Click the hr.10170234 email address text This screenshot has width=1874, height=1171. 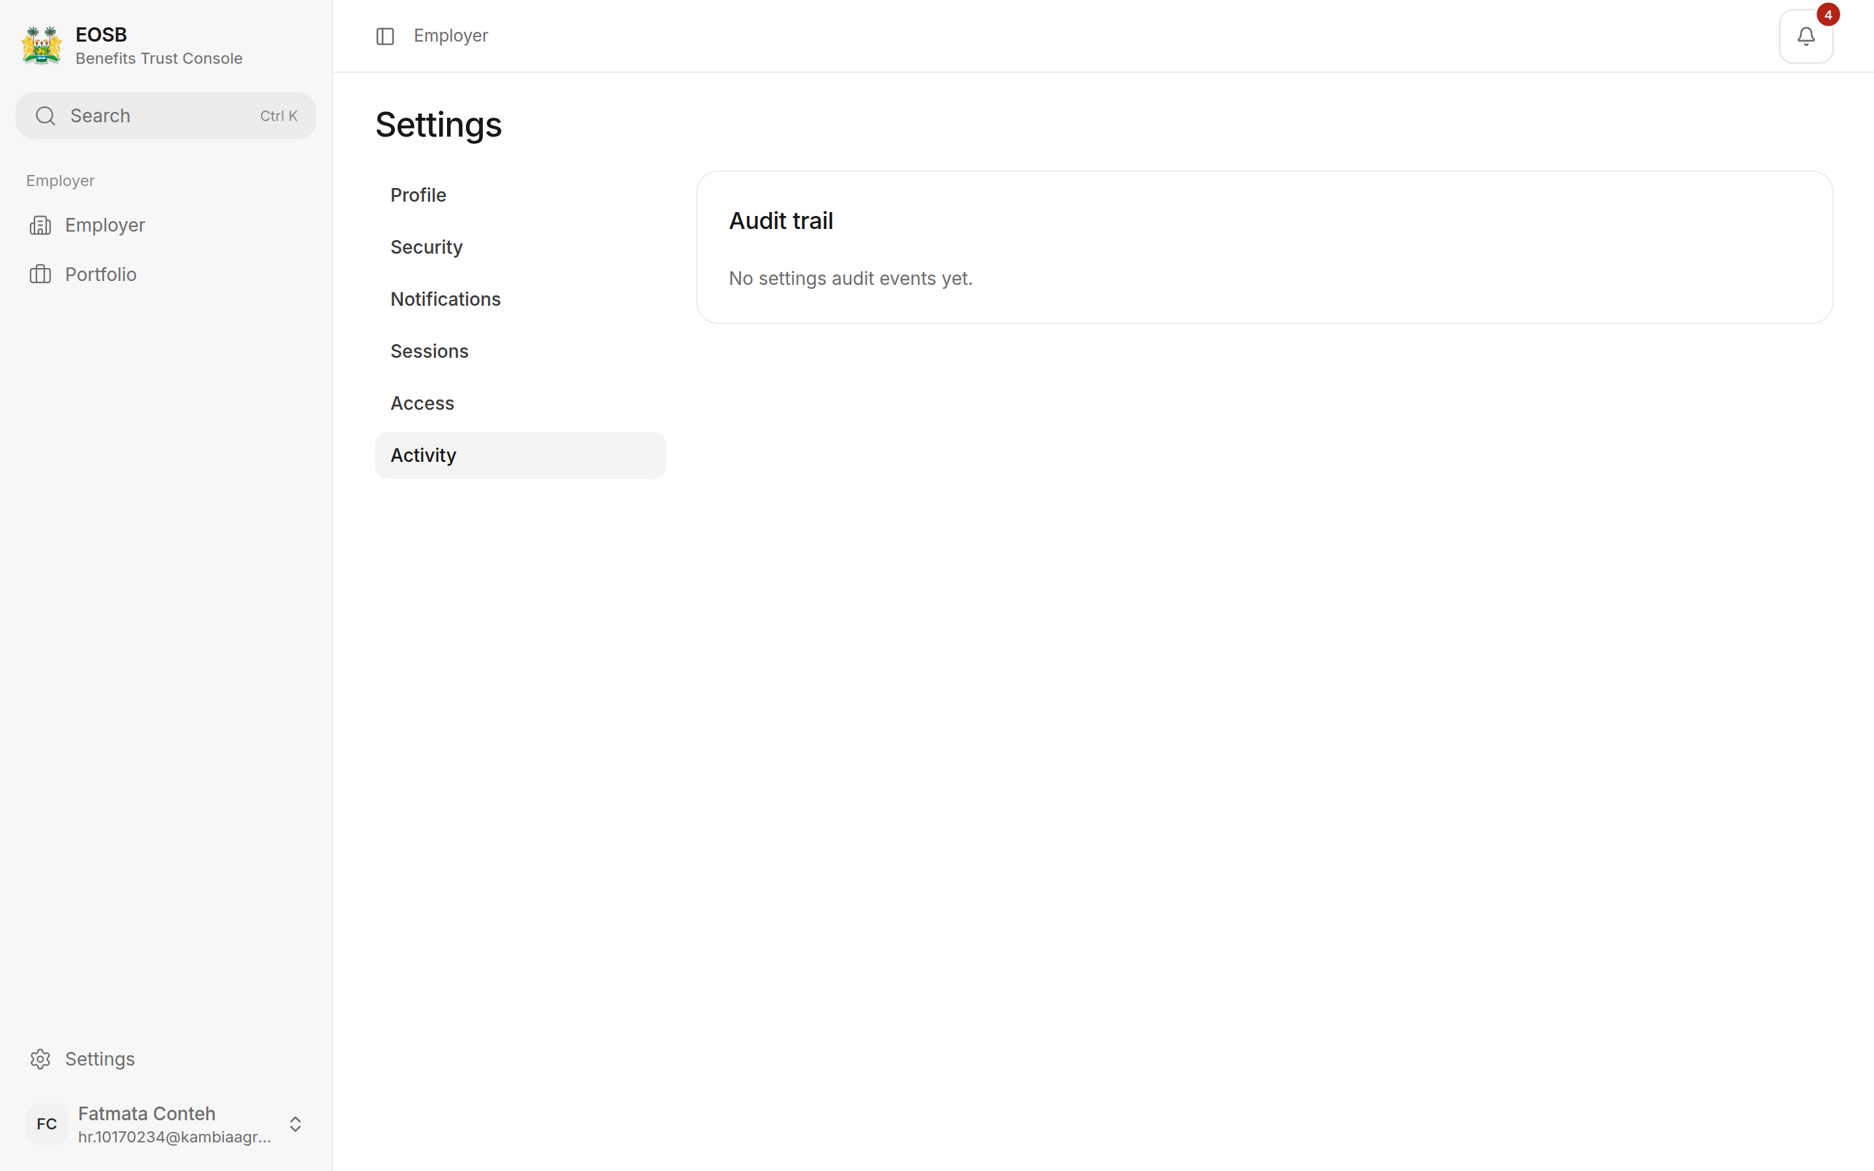coord(174,1137)
